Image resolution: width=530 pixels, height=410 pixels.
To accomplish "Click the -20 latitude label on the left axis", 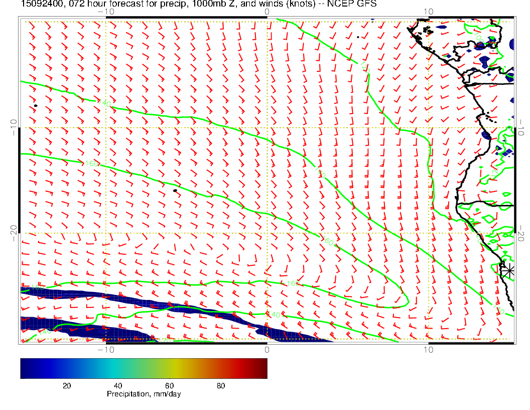I will [x=13, y=233].
